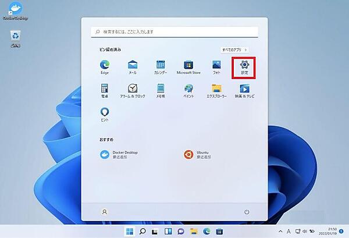The width and height of the screenshot is (349, 238).
Task: Open File Explorer (エクスプローラー) pinned app
Action: (x=216, y=91)
